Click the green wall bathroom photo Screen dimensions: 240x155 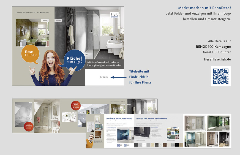pyautogui.click(x=219, y=123)
